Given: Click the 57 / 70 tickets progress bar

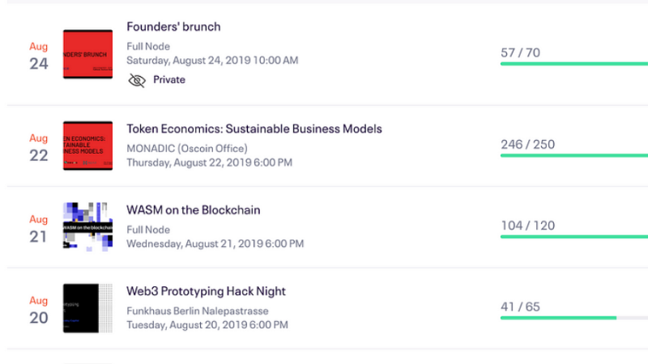Looking at the screenshot, I should (573, 63).
